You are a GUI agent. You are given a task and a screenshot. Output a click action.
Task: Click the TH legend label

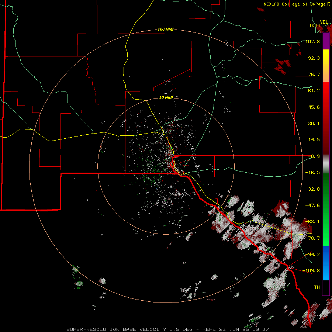click(317, 287)
